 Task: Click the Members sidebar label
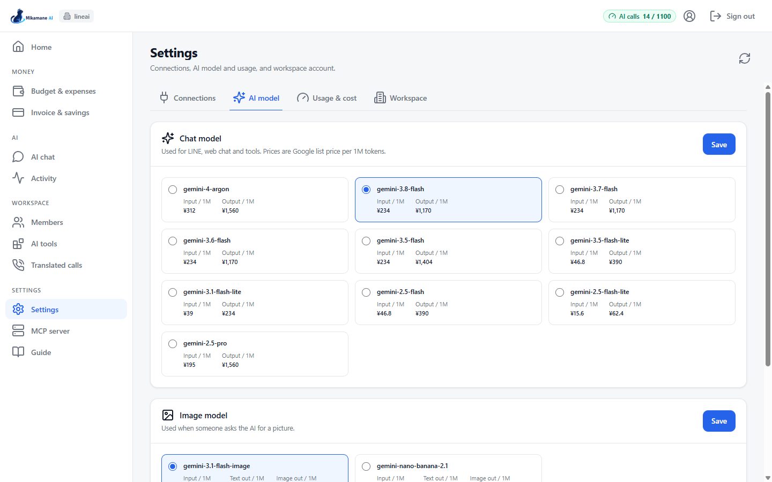click(47, 222)
